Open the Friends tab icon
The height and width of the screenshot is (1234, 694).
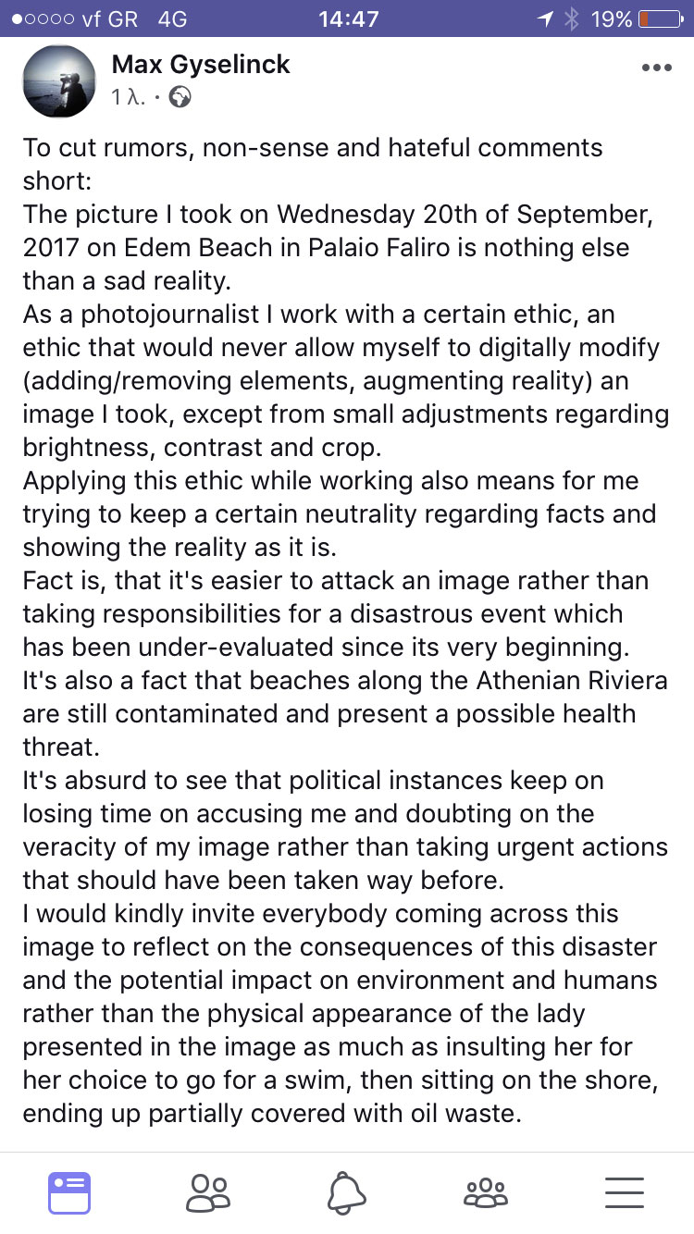(x=208, y=1192)
